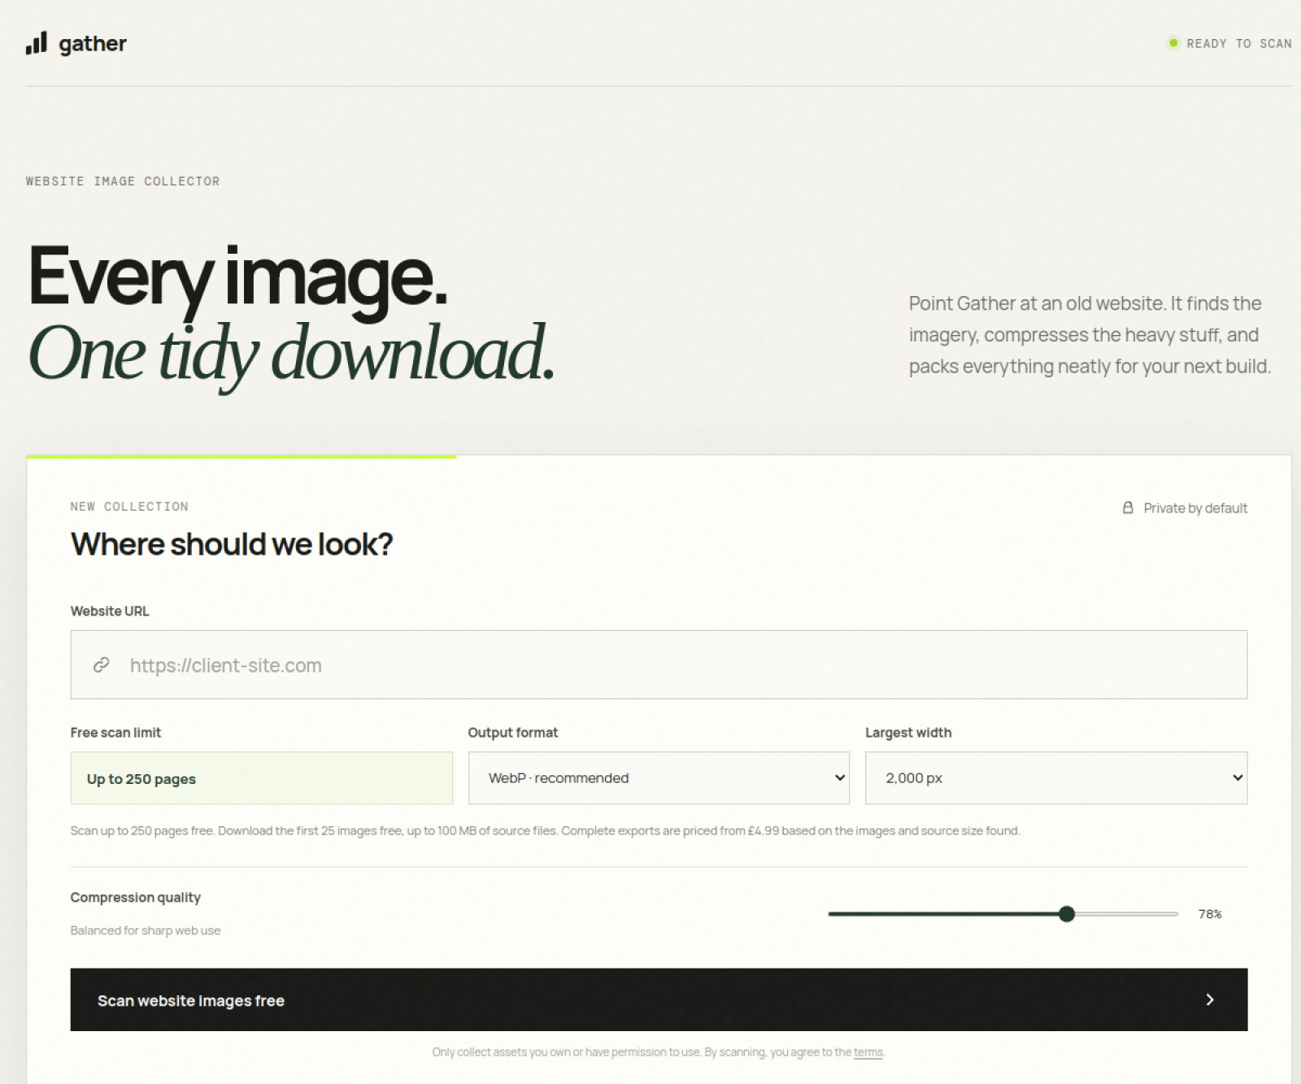This screenshot has width=1301, height=1084.
Task: Click the Compression quality slider handle
Action: [x=1067, y=914]
